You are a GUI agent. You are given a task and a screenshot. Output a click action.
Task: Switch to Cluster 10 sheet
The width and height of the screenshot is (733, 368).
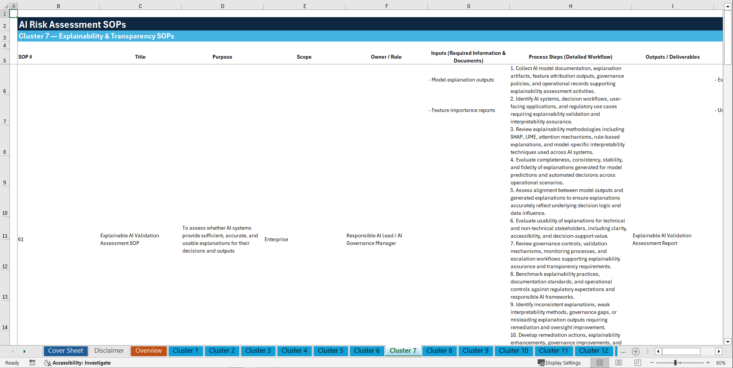tap(514, 351)
